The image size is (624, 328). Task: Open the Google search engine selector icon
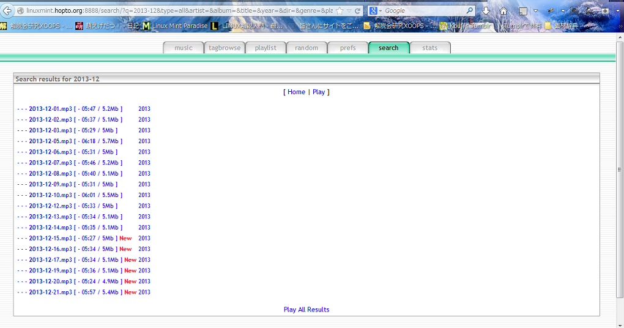tap(373, 11)
